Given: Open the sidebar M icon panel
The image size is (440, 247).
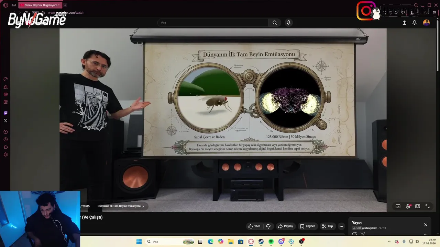Looking at the screenshot, I should [x=5, y=102].
